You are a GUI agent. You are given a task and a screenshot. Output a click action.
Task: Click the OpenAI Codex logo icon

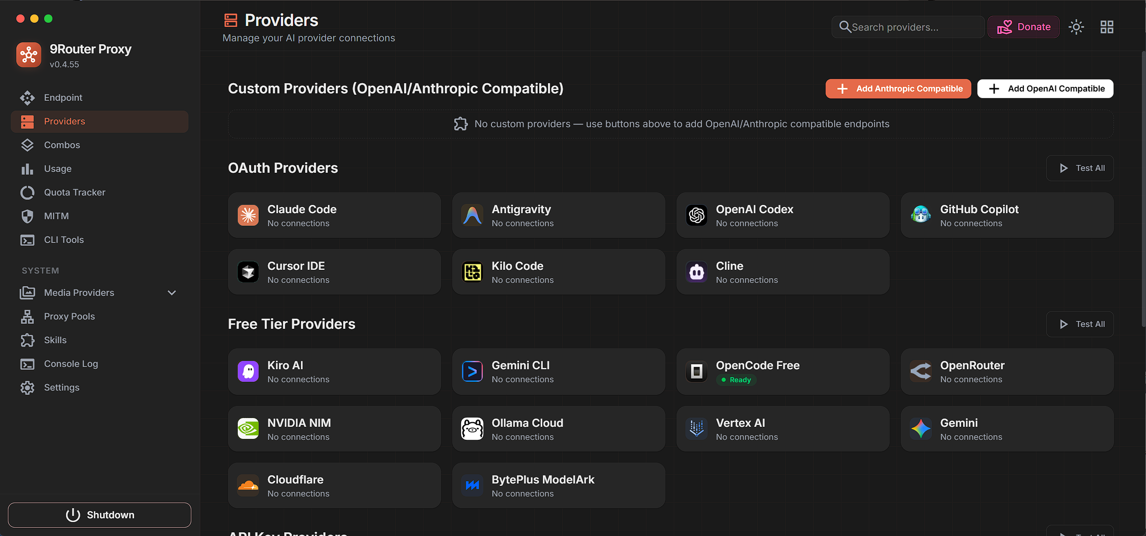(x=697, y=216)
